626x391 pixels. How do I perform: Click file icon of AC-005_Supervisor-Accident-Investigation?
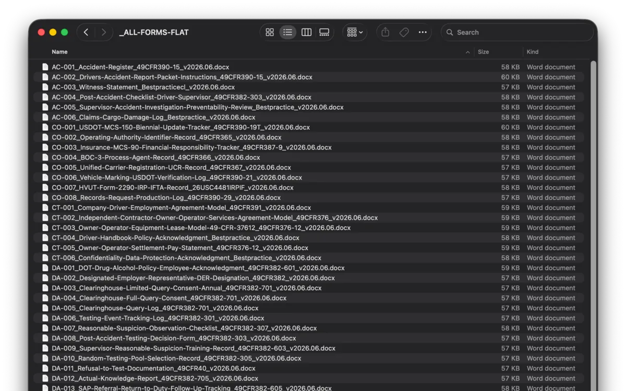click(x=45, y=107)
